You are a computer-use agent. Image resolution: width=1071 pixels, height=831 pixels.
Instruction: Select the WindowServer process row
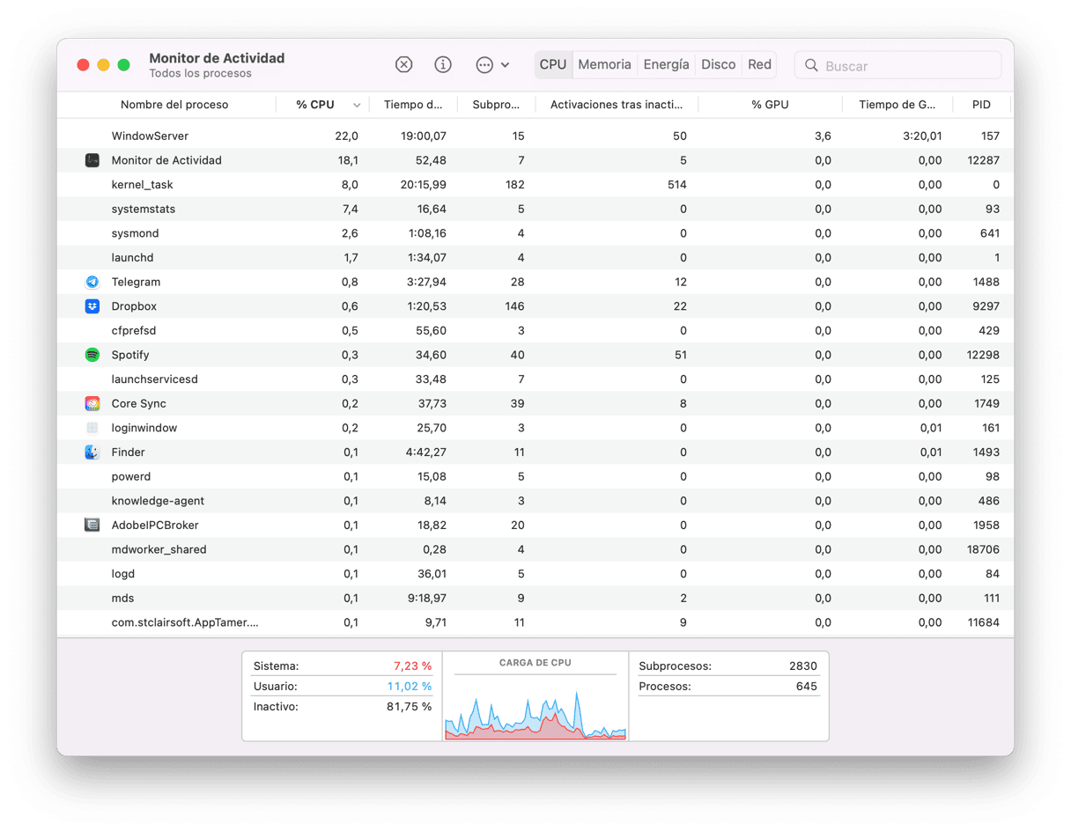(x=535, y=136)
